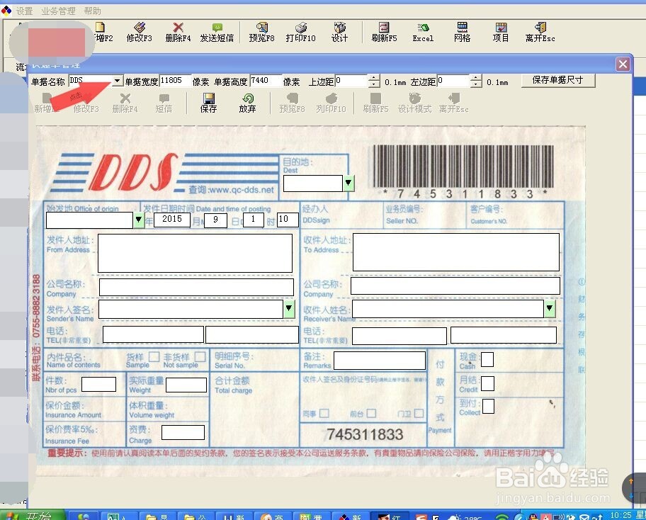Click the year field showing 2015
Viewport: 646px width, 520px height.
tap(172, 220)
